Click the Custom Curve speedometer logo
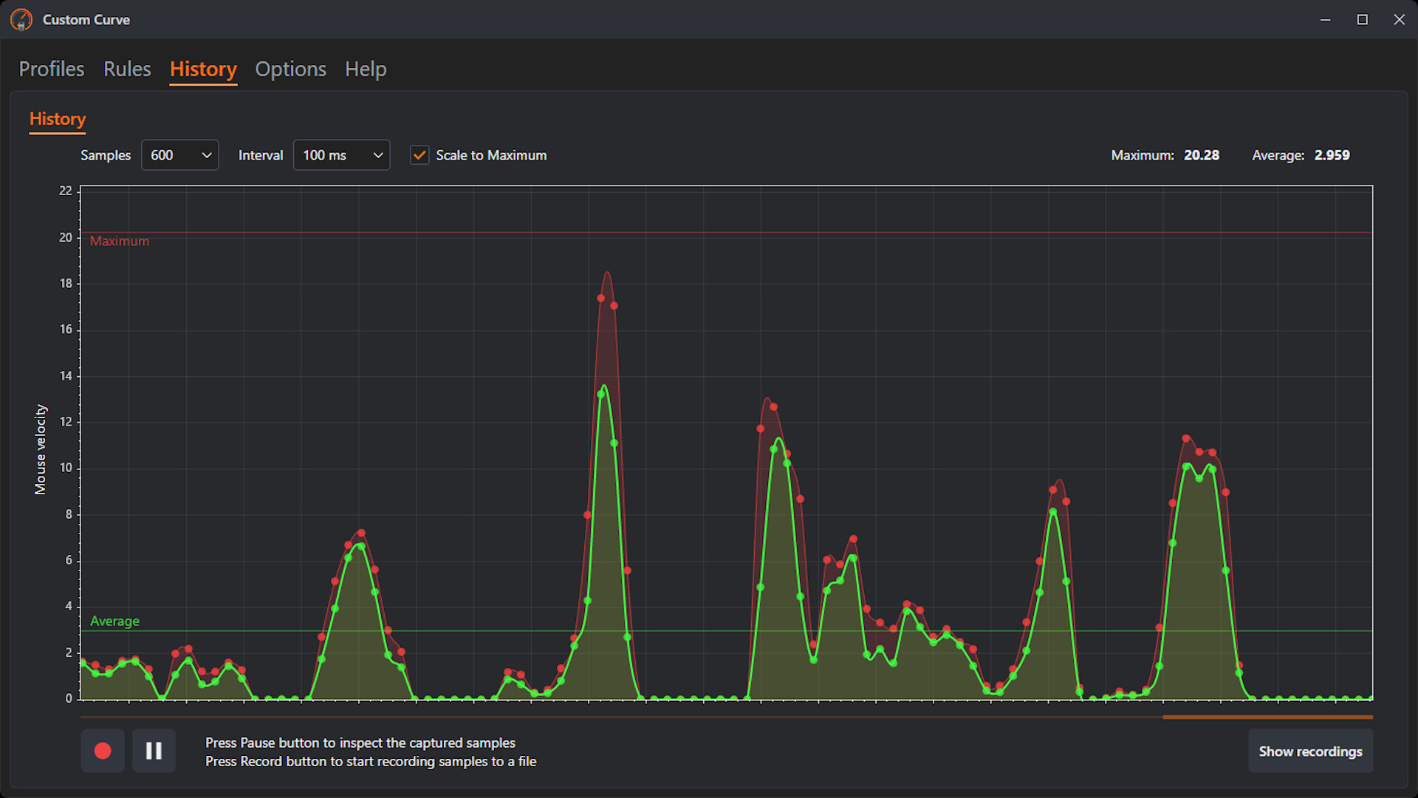This screenshot has height=798, width=1418. (21, 19)
